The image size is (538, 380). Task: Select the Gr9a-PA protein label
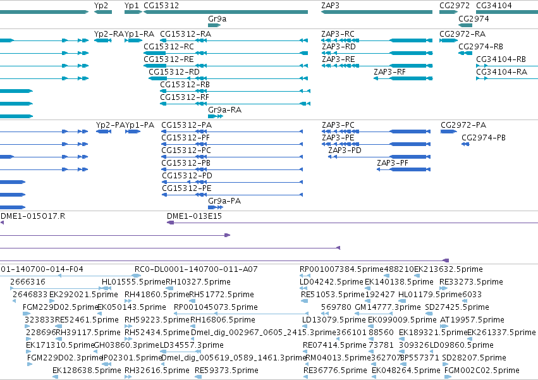click(224, 201)
